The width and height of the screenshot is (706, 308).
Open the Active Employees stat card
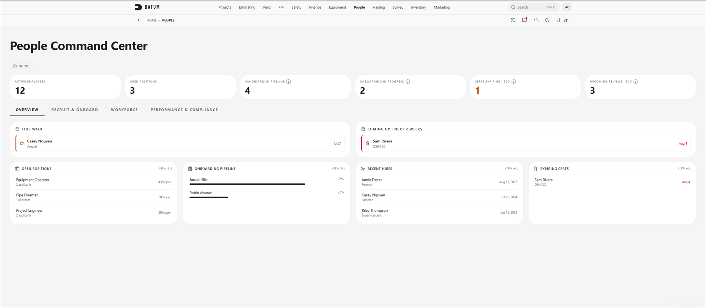[65, 87]
